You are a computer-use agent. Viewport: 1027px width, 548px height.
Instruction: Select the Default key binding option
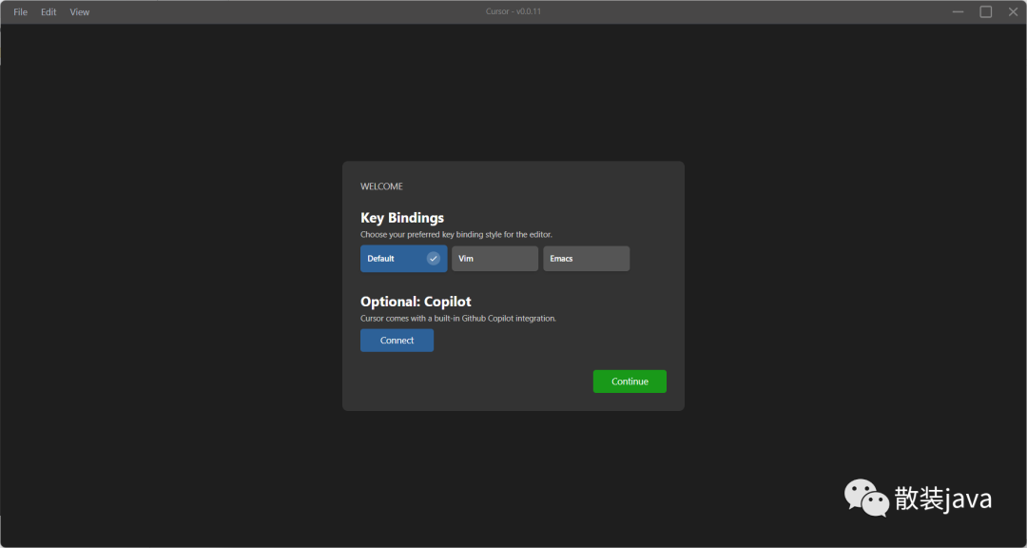point(403,258)
